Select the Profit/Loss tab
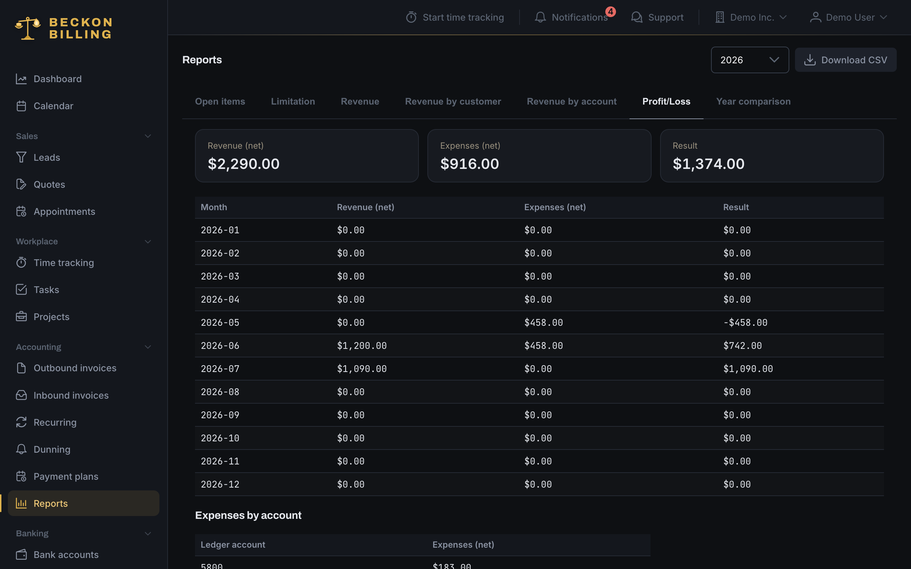 point(666,102)
